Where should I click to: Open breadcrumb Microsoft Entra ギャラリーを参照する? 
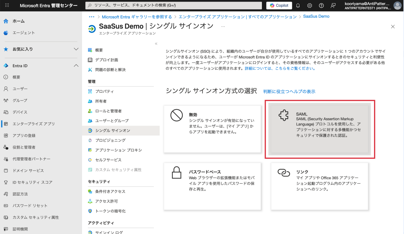(x=137, y=17)
